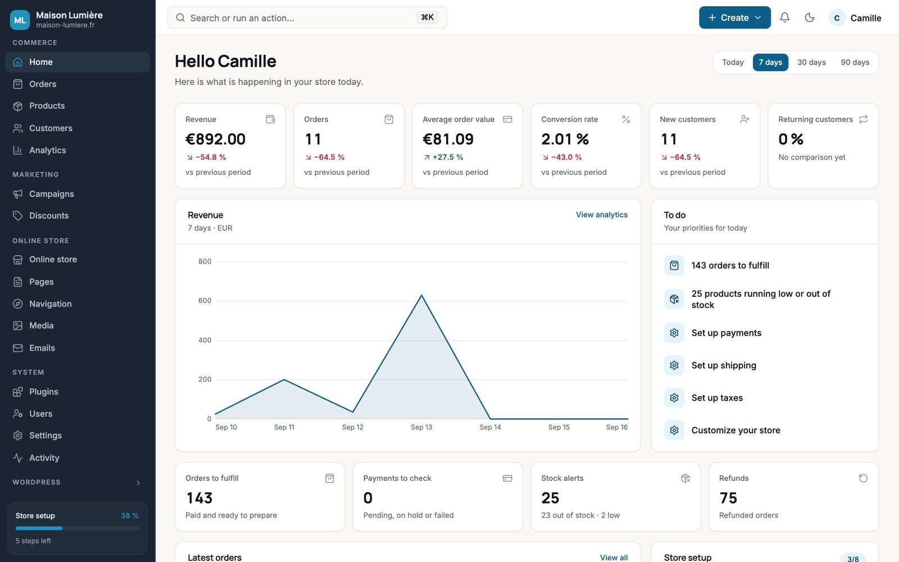The height and width of the screenshot is (562, 899).
Task: Open the notifications bell
Action: click(785, 17)
